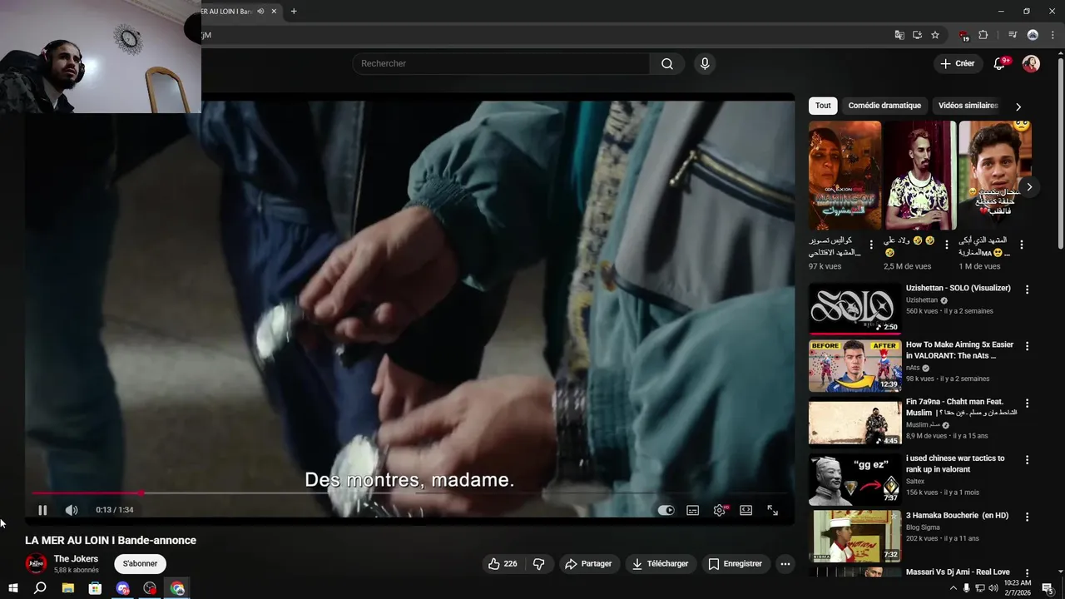Open the YouTube account avatar menu
The width and height of the screenshot is (1065, 599).
click(x=1031, y=64)
